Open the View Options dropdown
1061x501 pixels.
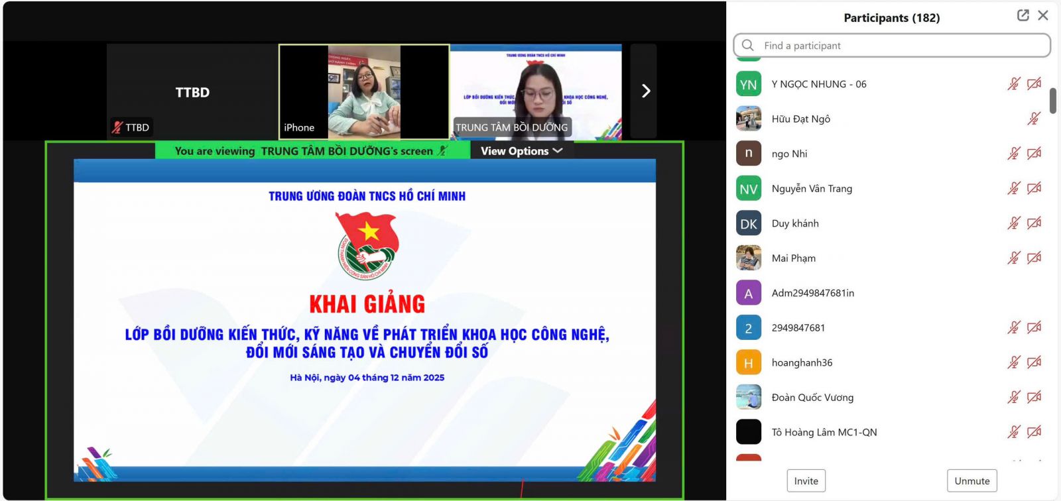pyautogui.click(x=521, y=151)
